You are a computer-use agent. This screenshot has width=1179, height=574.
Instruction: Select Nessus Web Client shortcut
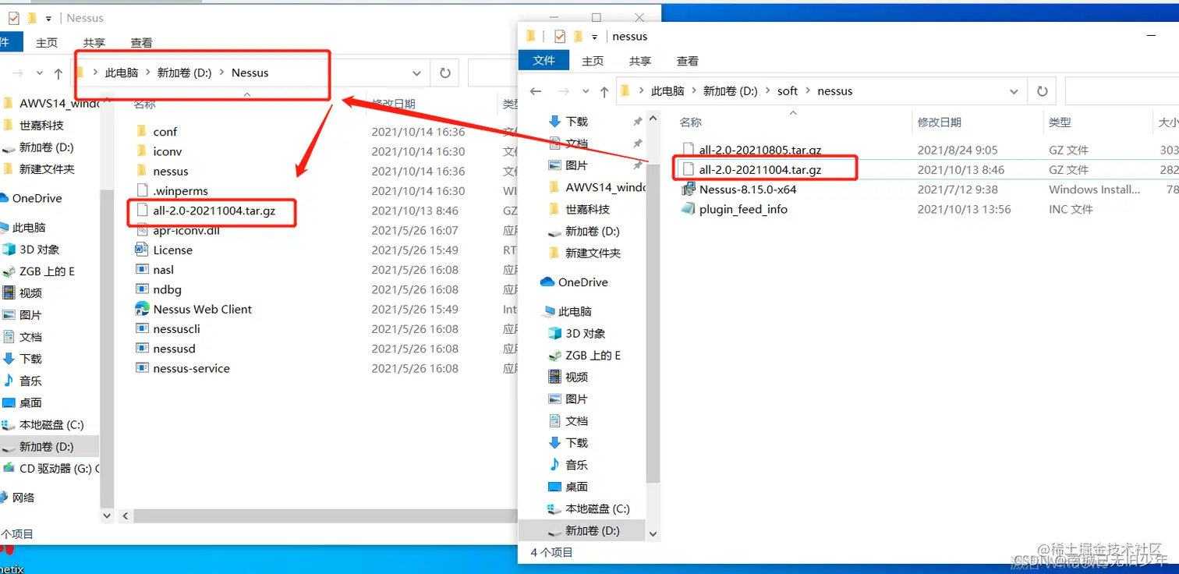point(202,309)
